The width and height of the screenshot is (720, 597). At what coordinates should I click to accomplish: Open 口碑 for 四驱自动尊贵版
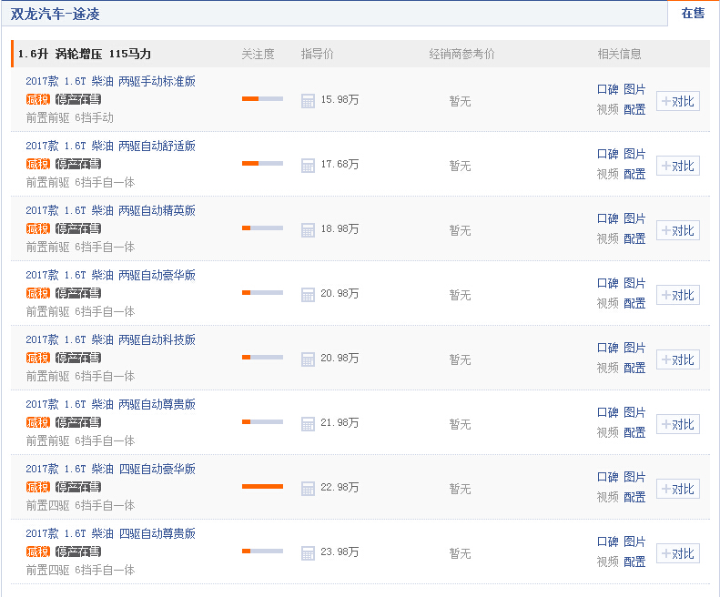pos(607,541)
